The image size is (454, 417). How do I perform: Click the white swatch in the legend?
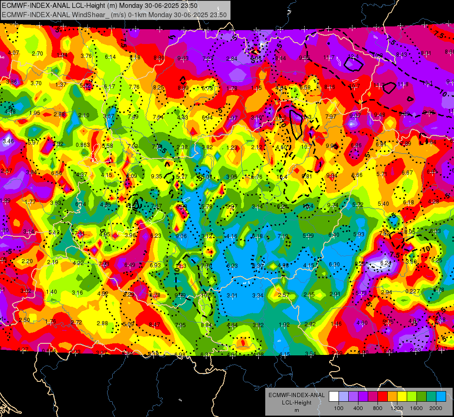pyautogui.click(x=334, y=396)
